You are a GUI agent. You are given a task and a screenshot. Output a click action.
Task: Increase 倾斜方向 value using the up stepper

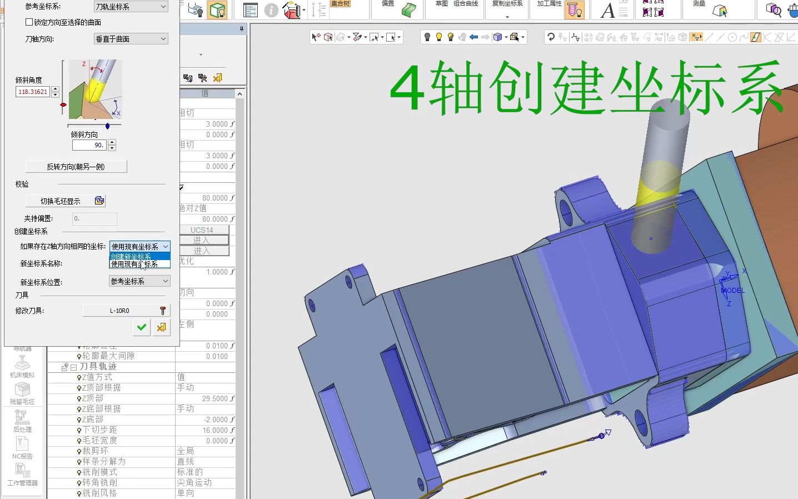click(112, 142)
